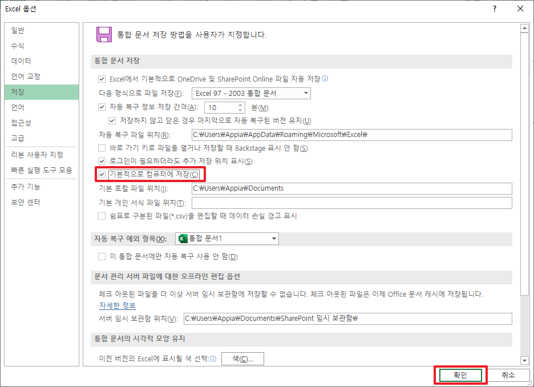534x387 pixels.
Task: Click the info icon next to OneDrive autosave option
Action: click(x=325, y=79)
